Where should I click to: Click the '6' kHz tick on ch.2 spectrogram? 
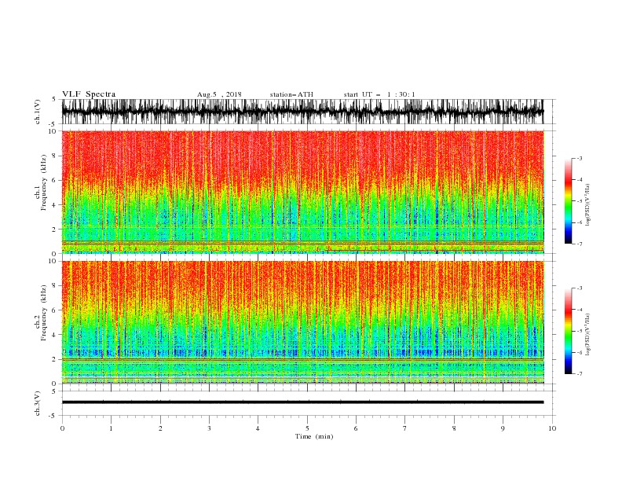[x=55, y=310]
